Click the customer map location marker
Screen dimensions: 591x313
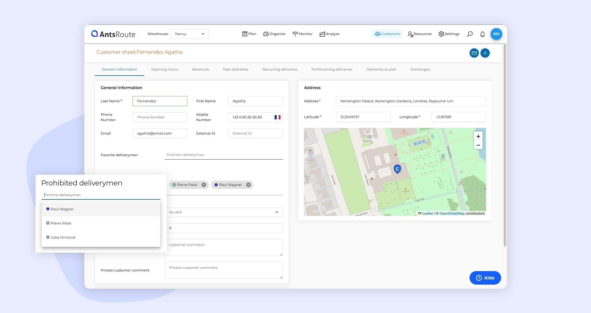click(397, 169)
